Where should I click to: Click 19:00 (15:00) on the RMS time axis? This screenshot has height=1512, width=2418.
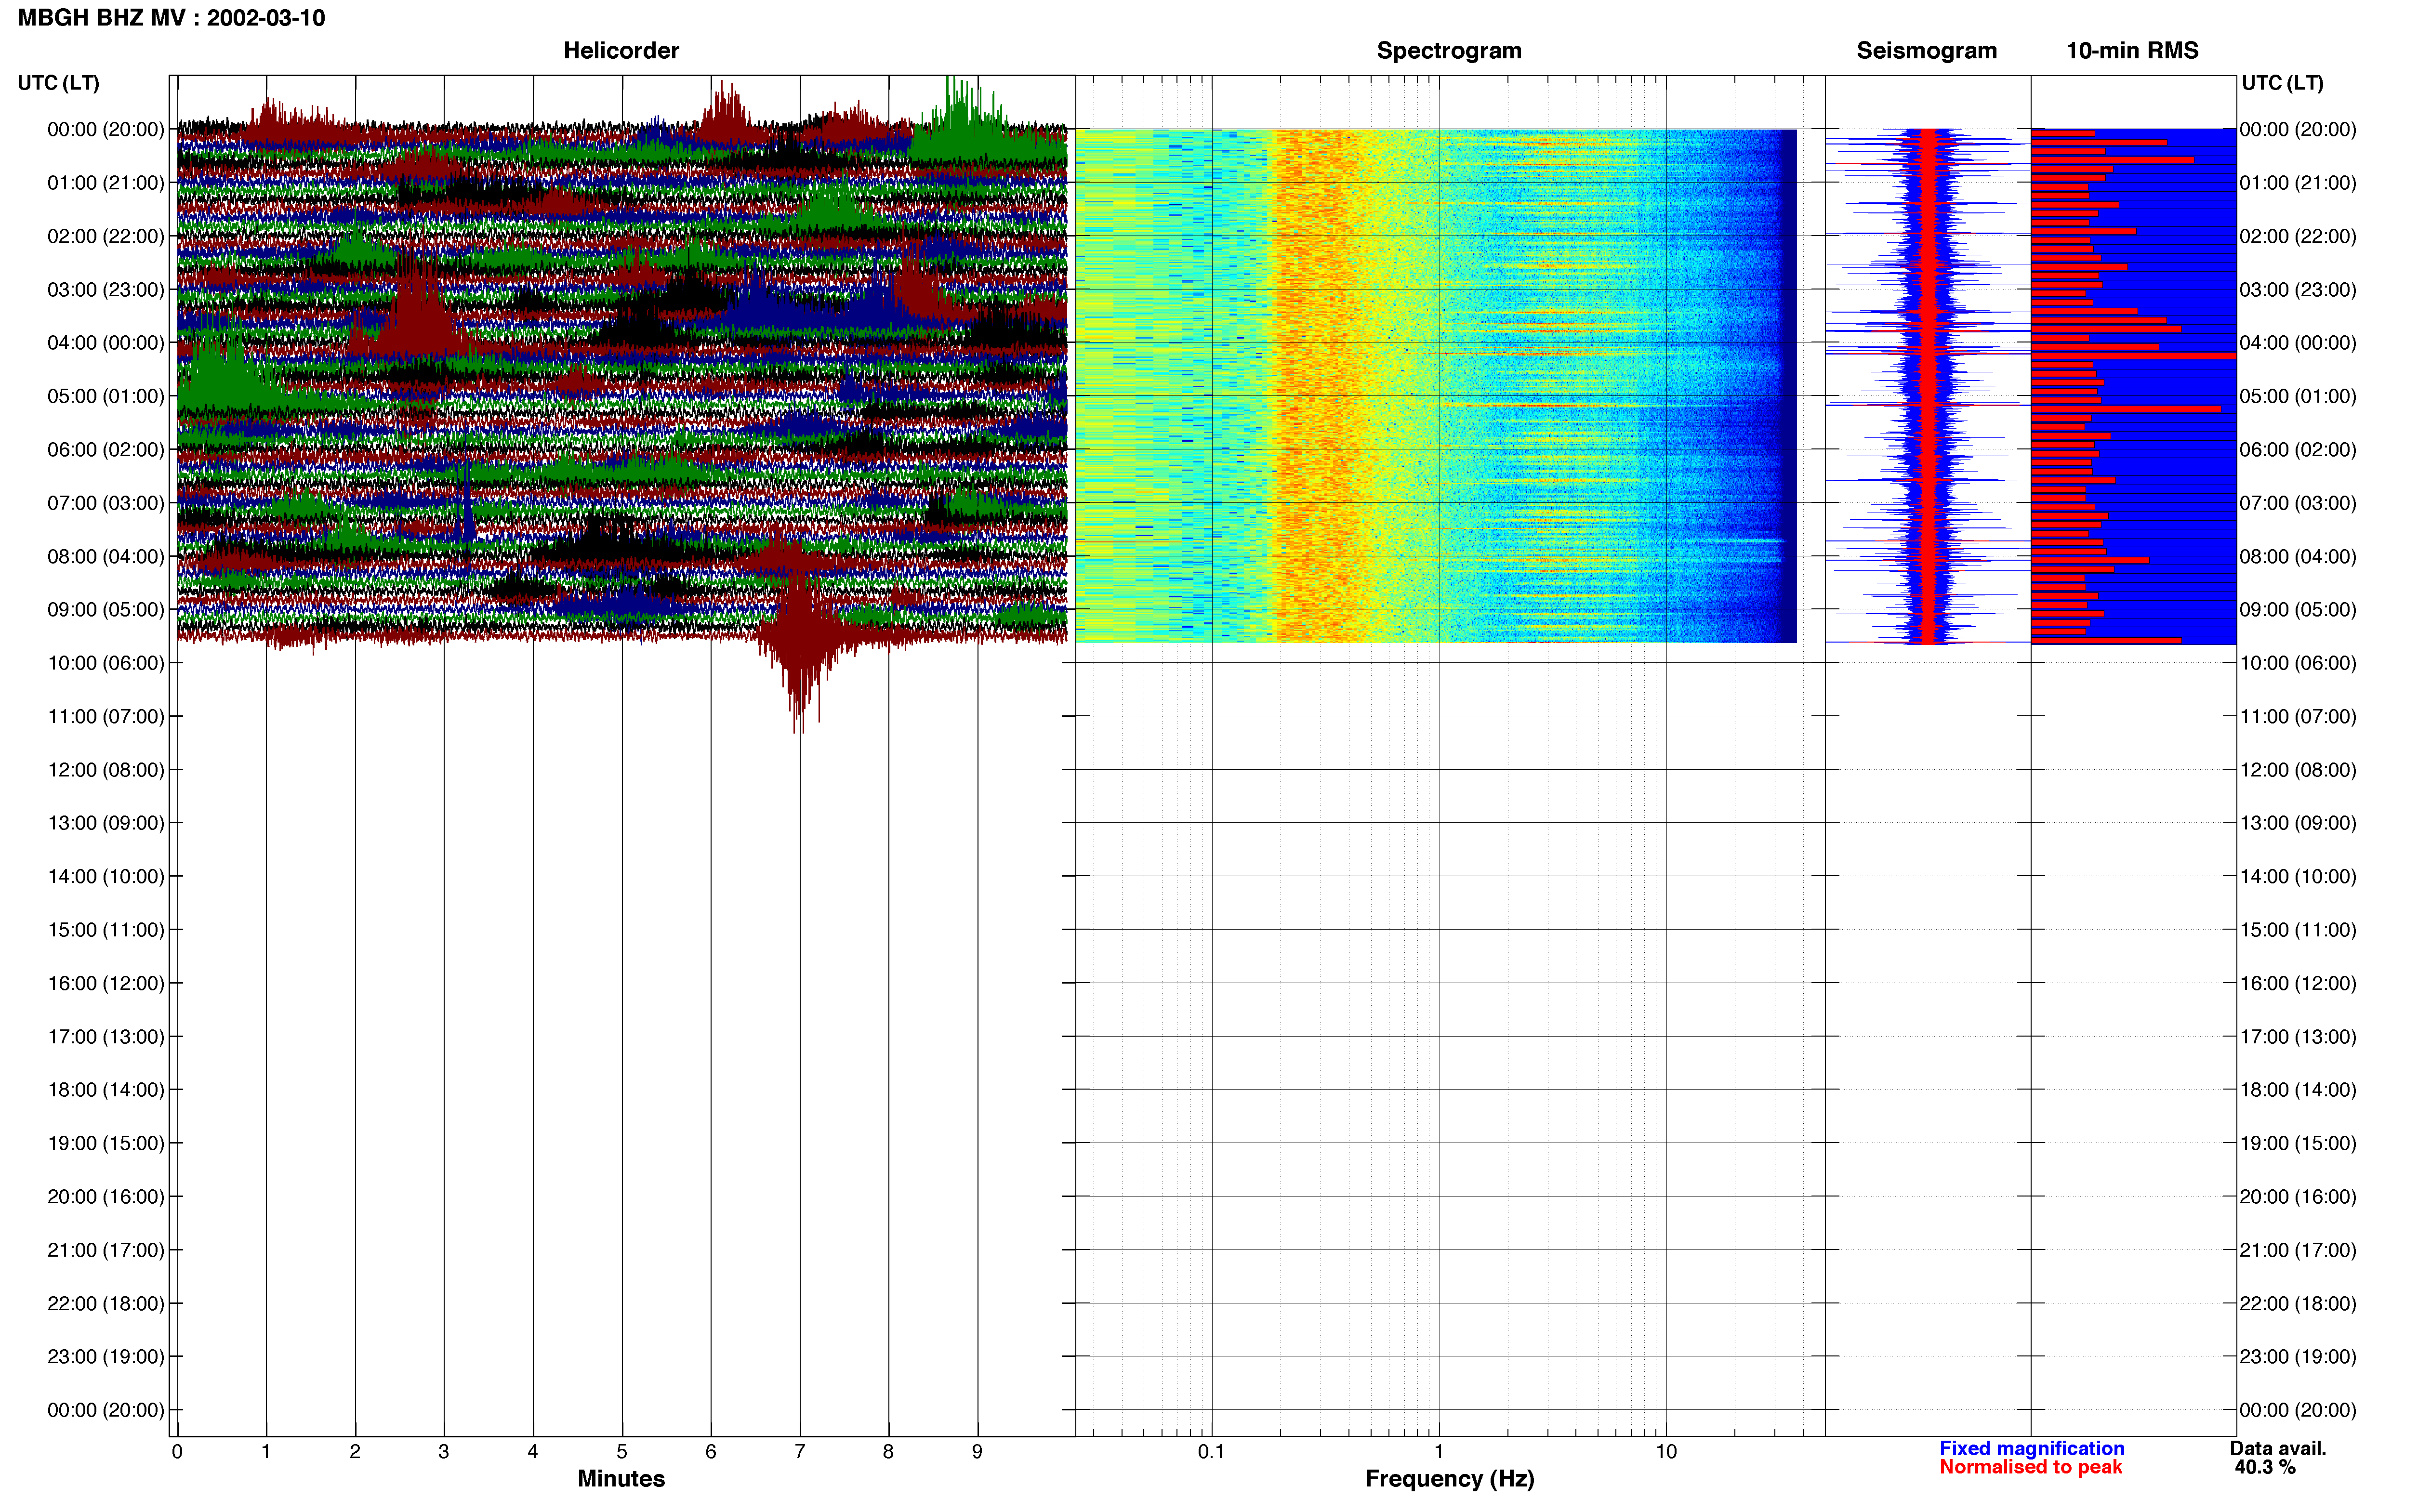[x=2298, y=1143]
